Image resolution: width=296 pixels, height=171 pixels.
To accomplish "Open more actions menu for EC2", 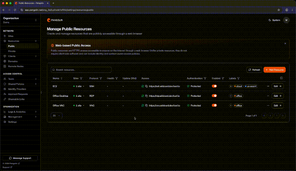I will click(268, 86).
